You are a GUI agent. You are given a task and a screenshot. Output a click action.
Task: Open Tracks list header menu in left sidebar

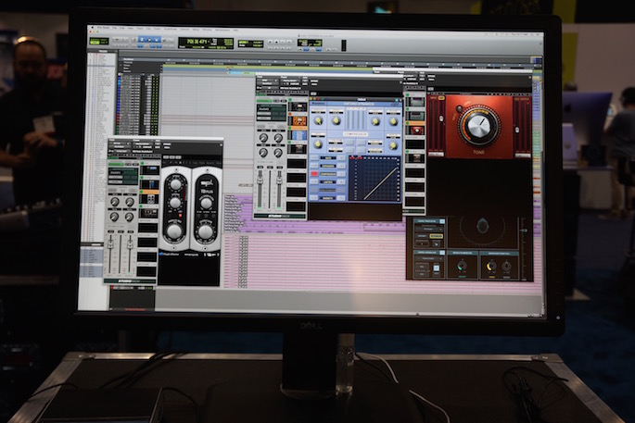coord(102,51)
